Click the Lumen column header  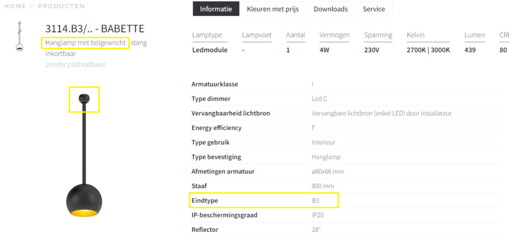[x=474, y=35]
